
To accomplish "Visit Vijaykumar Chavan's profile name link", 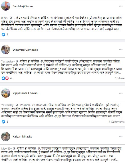I will 25,93.
